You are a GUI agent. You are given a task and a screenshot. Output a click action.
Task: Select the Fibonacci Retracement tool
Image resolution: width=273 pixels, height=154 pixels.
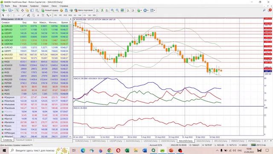(x=33, y=15)
